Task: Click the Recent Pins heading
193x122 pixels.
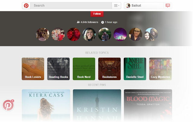Action: click(x=97, y=85)
